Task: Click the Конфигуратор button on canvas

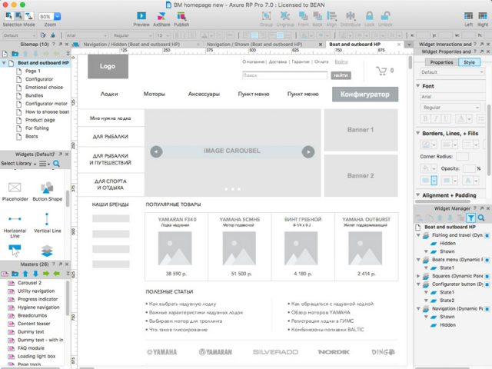Action: tap(365, 94)
